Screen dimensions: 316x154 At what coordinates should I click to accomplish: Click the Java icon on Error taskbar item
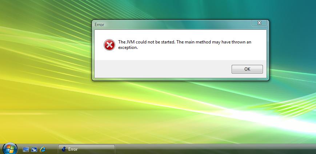64,149
